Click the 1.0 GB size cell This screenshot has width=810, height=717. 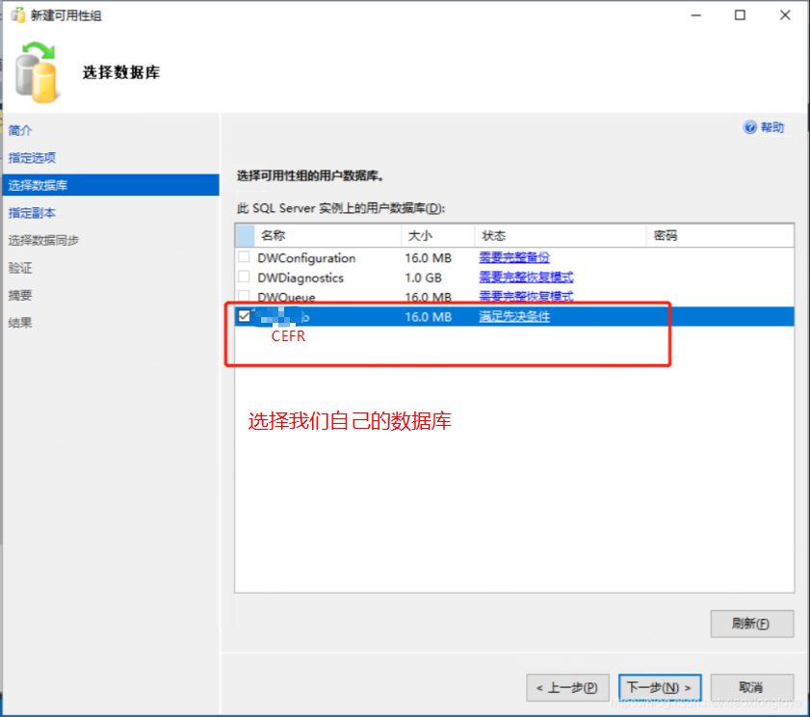point(423,278)
